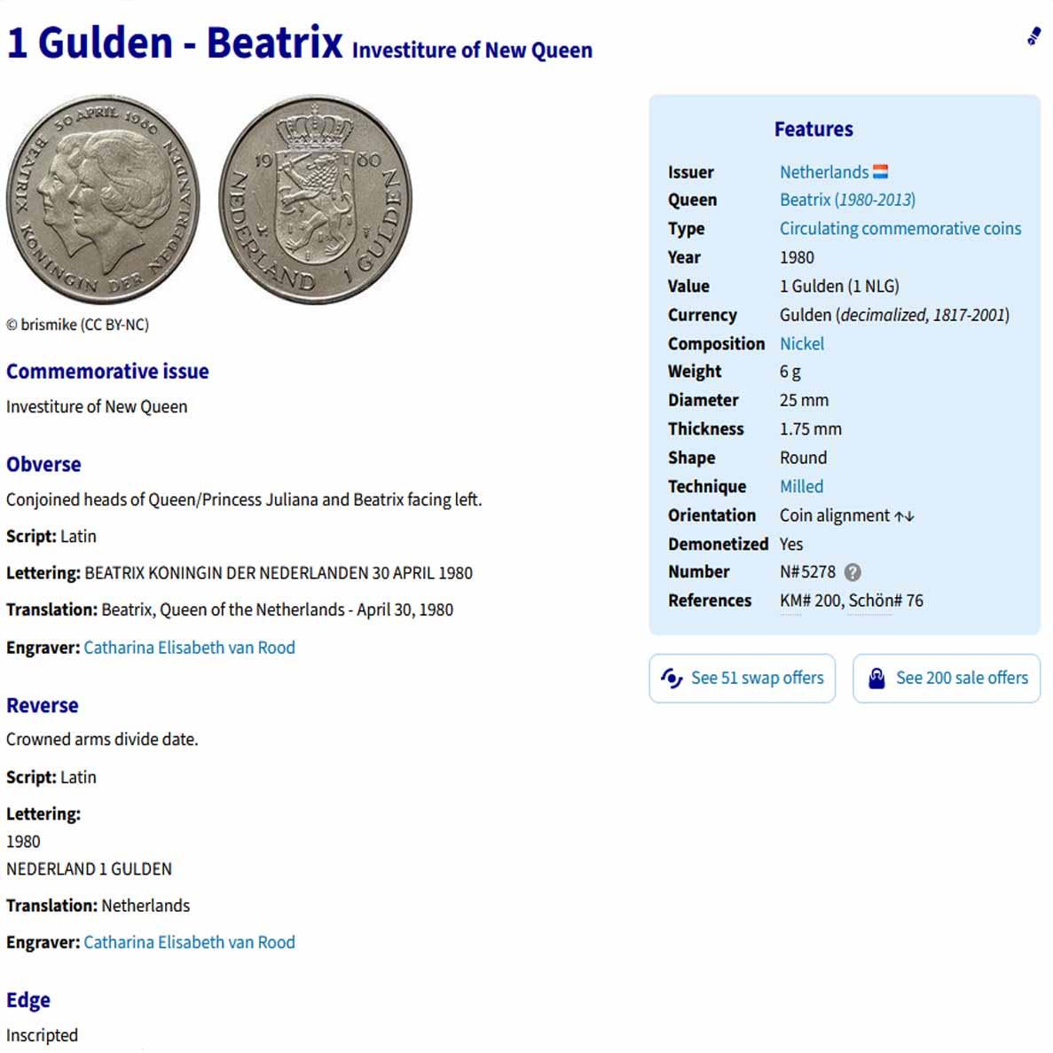Open the See 51 swap offers button
This screenshot has height=1053, width=1053.
(743, 679)
